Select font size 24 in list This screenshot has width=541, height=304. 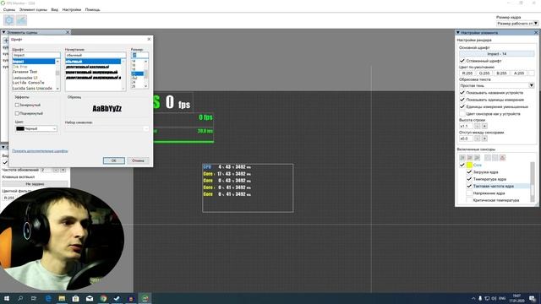(x=134, y=82)
